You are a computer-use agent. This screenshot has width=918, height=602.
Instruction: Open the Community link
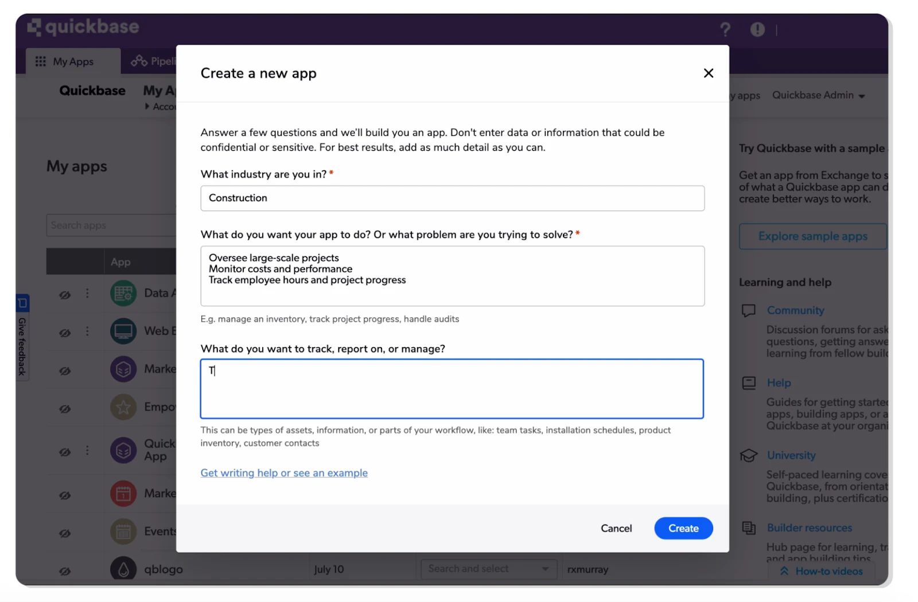[795, 310]
